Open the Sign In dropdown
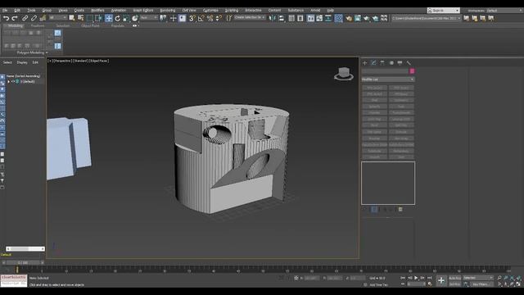Viewport: 524px width, 295px height. click(x=443, y=11)
